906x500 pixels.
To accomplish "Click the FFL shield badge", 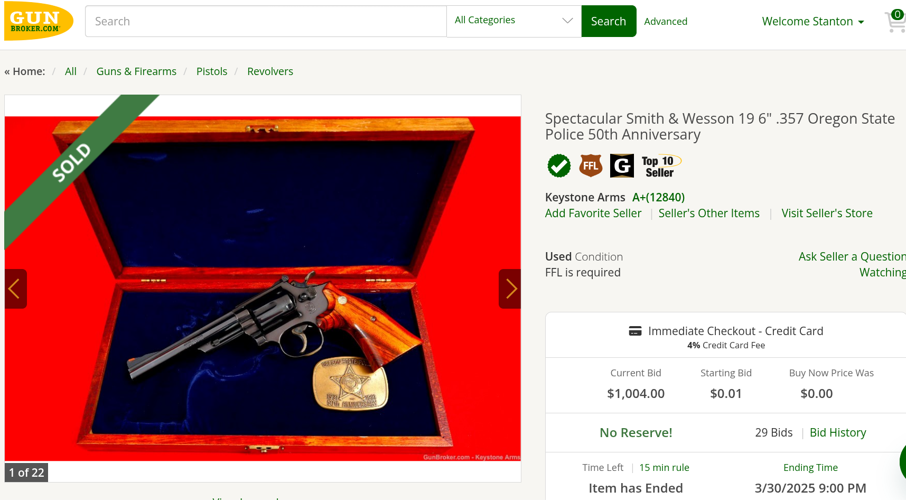I will click(591, 166).
